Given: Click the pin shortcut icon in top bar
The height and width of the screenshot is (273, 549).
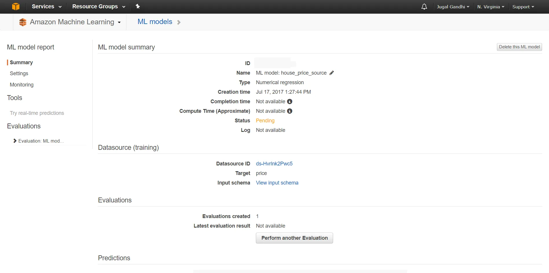Looking at the screenshot, I should coord(138,6).
